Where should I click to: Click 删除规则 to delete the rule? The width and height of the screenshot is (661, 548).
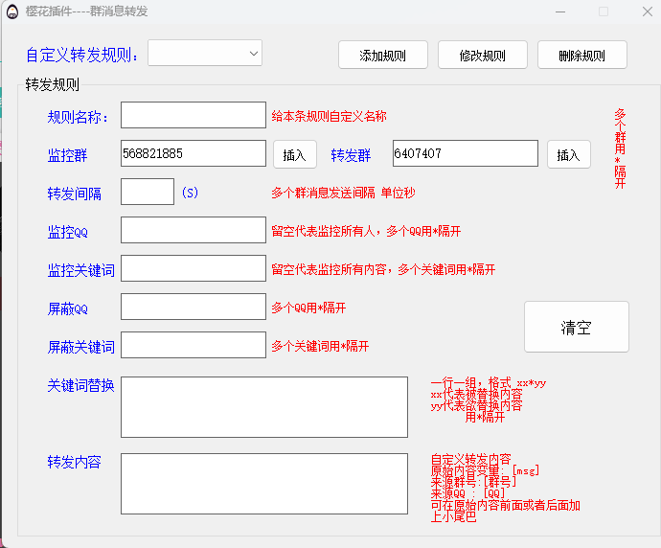click(581, 56)
